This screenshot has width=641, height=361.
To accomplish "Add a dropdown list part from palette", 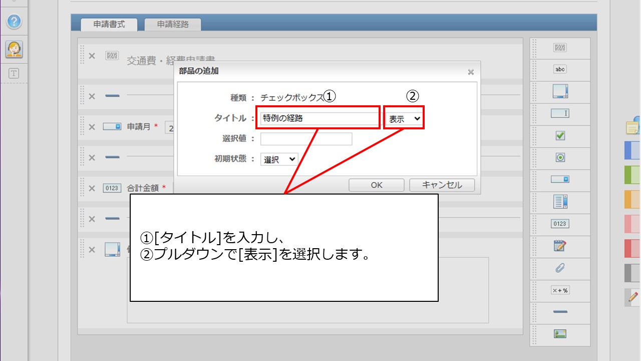I will tap(560, 179).
